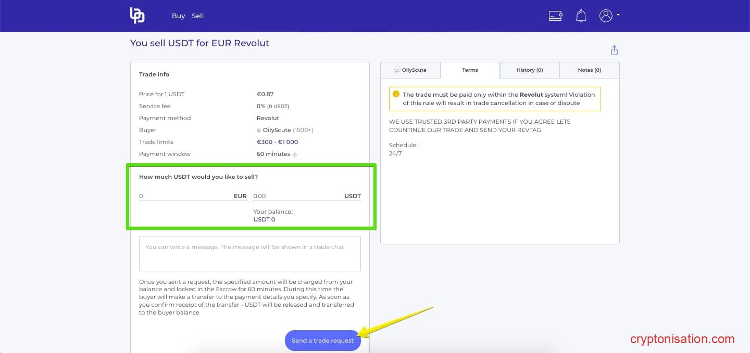Viewport: 750px width, 353px height.
Task: Focus the EUR amount field
Action: tap(185, 196)
